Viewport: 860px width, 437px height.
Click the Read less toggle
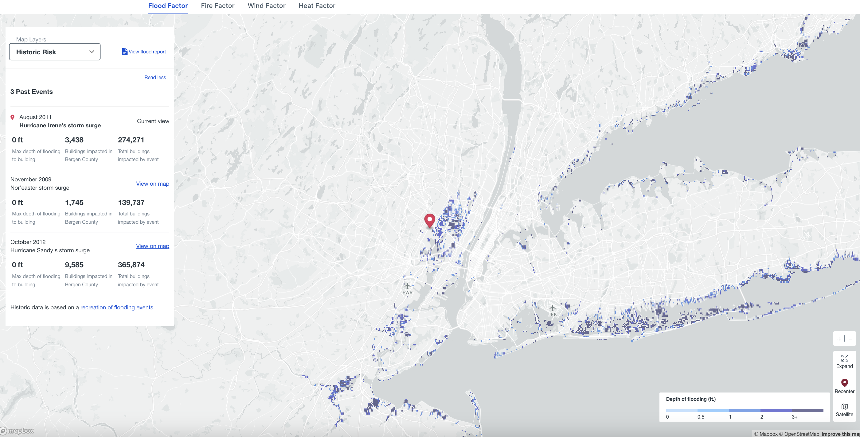coord(155,77)
